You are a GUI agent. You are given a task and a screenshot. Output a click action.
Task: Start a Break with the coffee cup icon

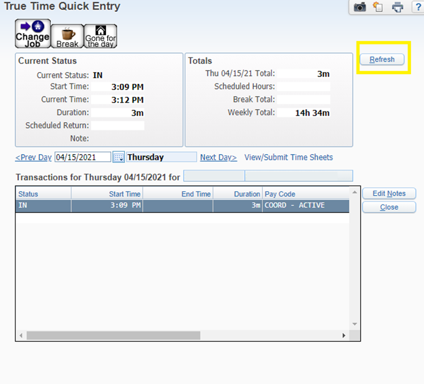pos(68,36)
